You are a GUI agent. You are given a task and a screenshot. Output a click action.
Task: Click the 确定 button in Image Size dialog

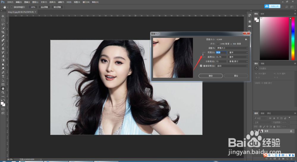click(x=211, y=76)
